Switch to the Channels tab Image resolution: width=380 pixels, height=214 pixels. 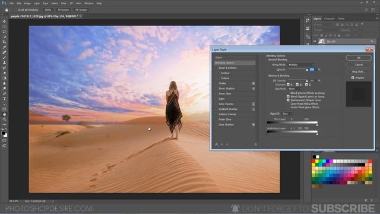pos(329,18)
